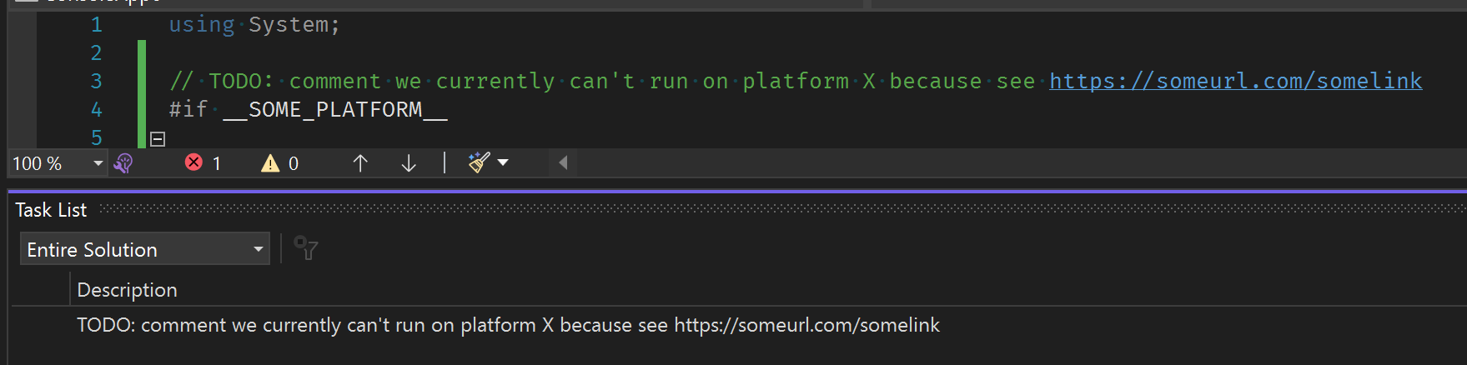Click the #if __SOME_PLATFORM__ directive line
Image resolution: width=1467 pixels, height=365 pixels.
tap(309, 109)
